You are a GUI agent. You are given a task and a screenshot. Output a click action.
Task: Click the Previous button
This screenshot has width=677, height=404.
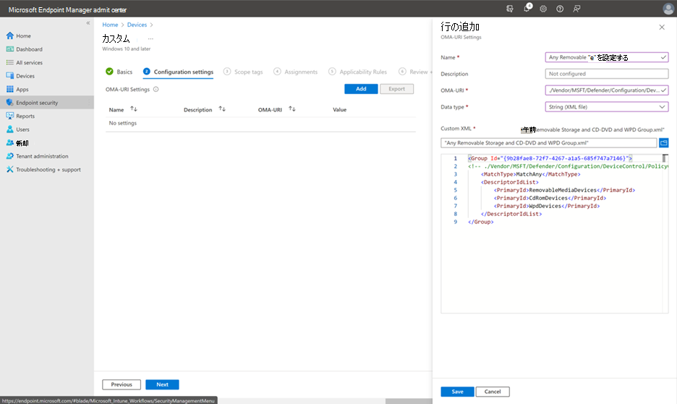(x=122, y=384)
